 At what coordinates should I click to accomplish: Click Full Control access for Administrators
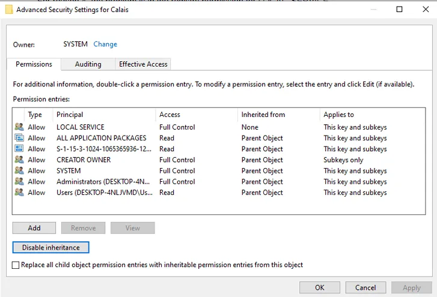tap(177, 181)
